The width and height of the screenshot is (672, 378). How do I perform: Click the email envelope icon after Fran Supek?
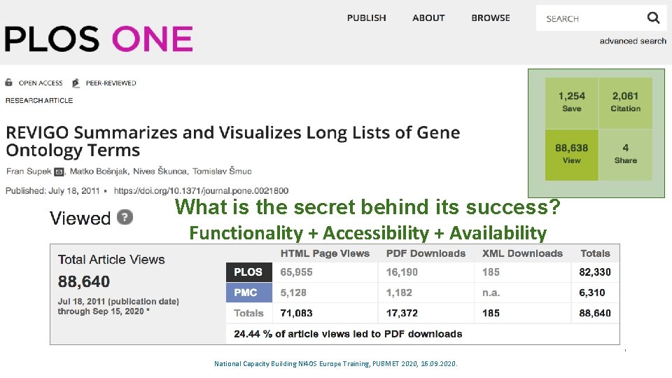point(59,172)
